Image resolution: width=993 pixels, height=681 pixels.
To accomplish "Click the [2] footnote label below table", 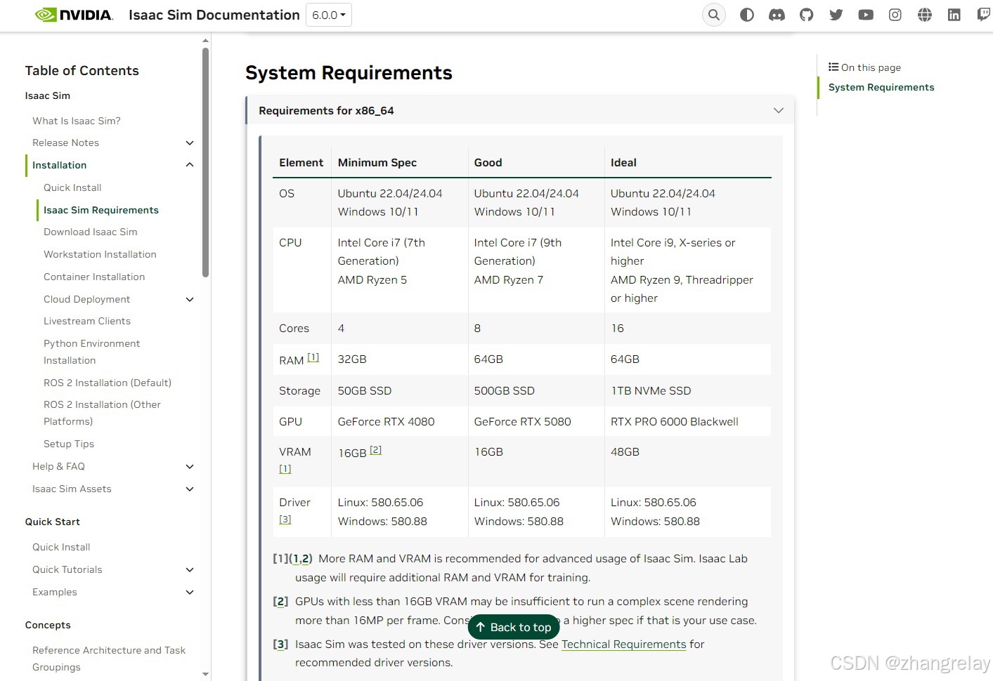I will point(280,602).
